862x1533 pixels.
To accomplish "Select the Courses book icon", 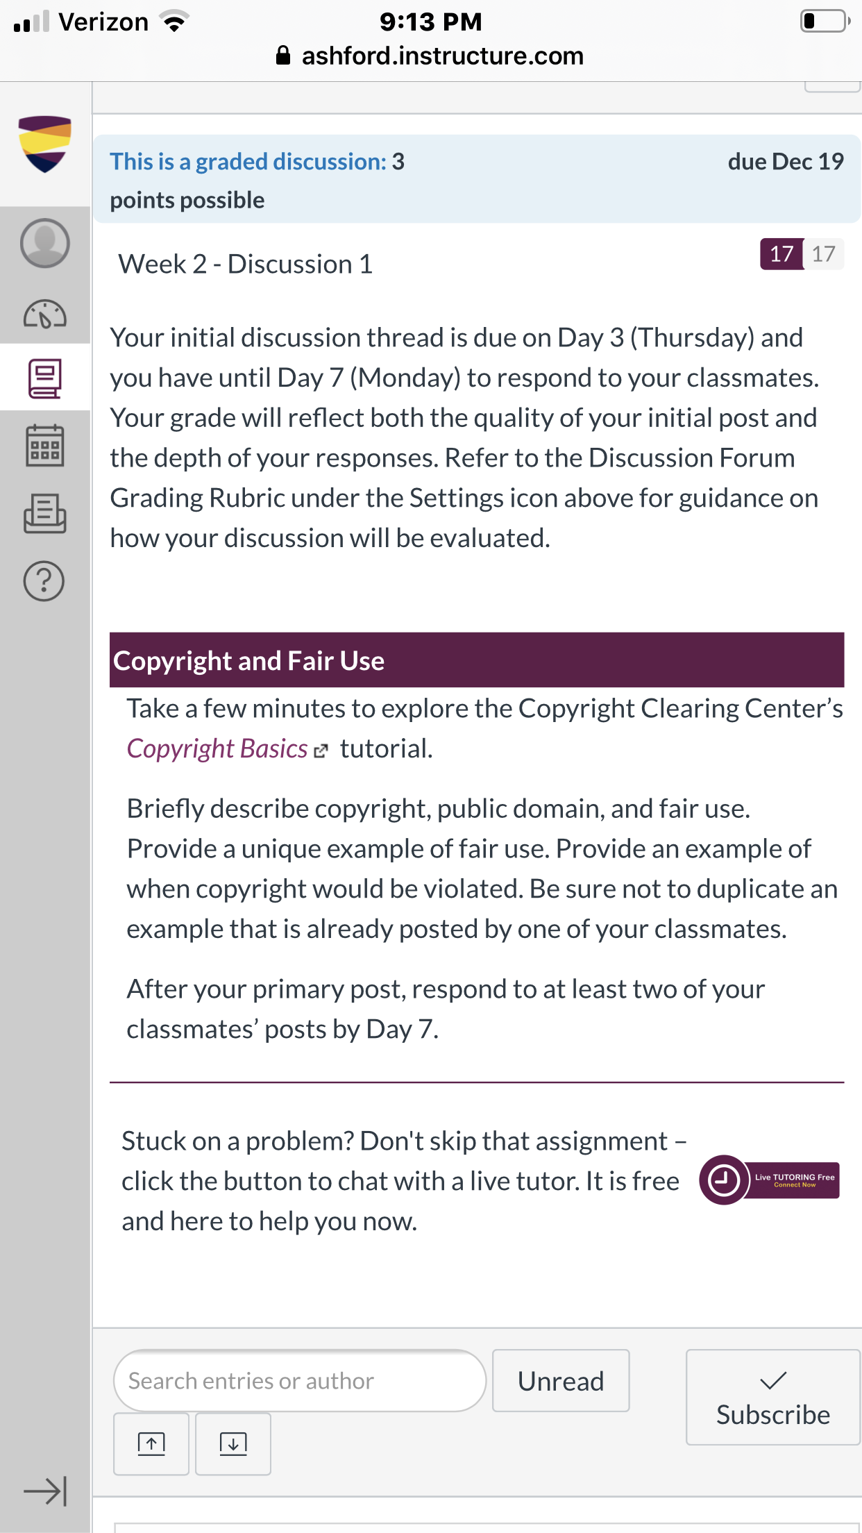I will tap(45, 378).
